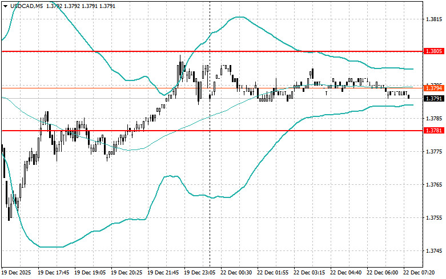Click the 22 Dec 03:15 time label
The height and width of the screenshot is (279, 446).
[x=311, y=273]
